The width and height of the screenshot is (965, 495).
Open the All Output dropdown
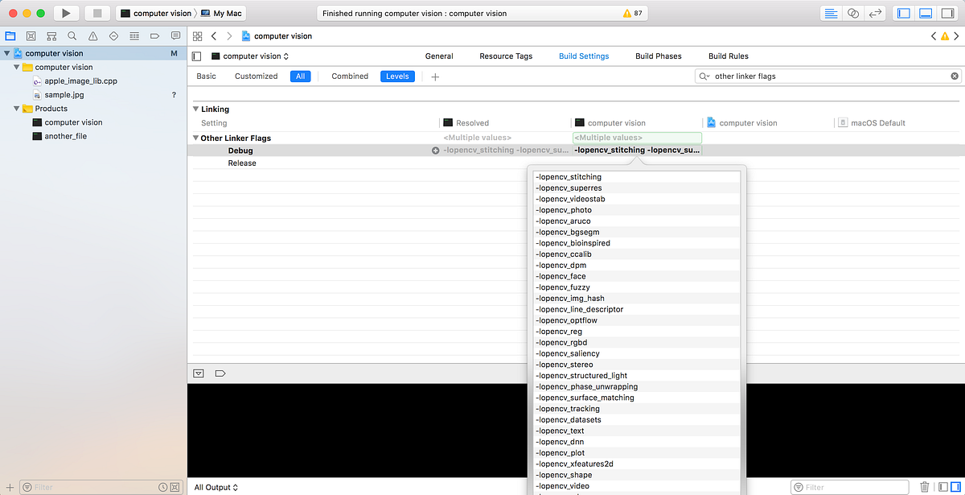[215, 487]
